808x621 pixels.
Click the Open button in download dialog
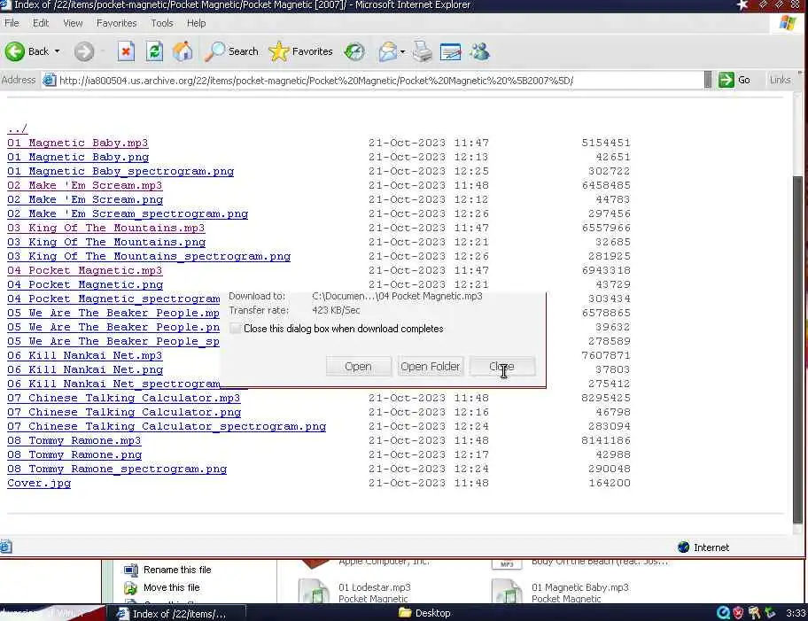pyautogui.click(x=358, y=367)
